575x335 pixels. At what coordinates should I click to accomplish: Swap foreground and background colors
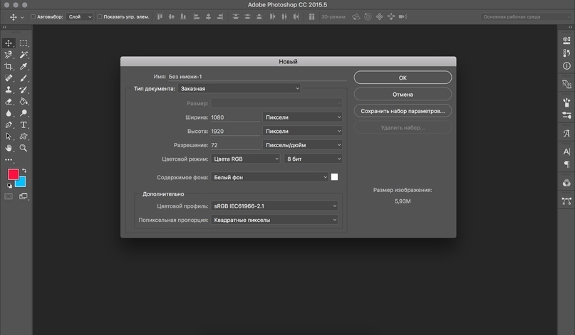coord(24,171)
